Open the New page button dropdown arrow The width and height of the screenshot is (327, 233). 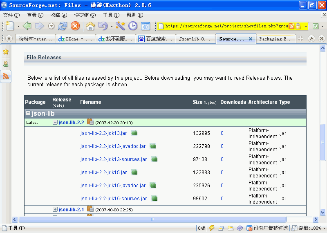coord(18,26)
